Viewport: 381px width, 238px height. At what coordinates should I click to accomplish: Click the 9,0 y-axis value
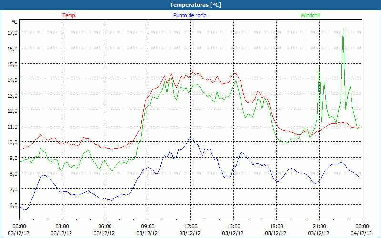(x=14, y=158)
